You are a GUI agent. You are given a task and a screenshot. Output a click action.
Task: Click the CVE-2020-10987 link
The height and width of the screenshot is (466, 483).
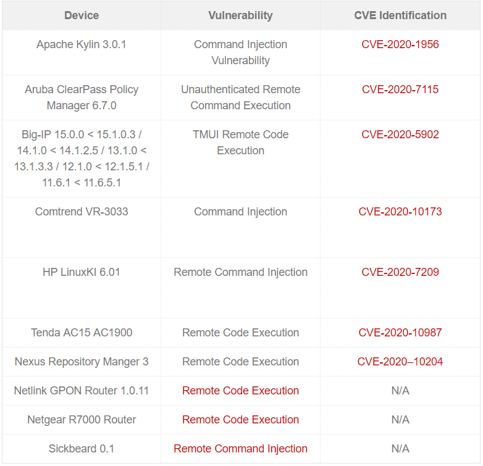[400, 333]
